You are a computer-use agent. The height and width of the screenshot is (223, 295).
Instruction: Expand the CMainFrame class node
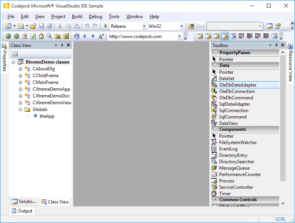coord(20,83)
